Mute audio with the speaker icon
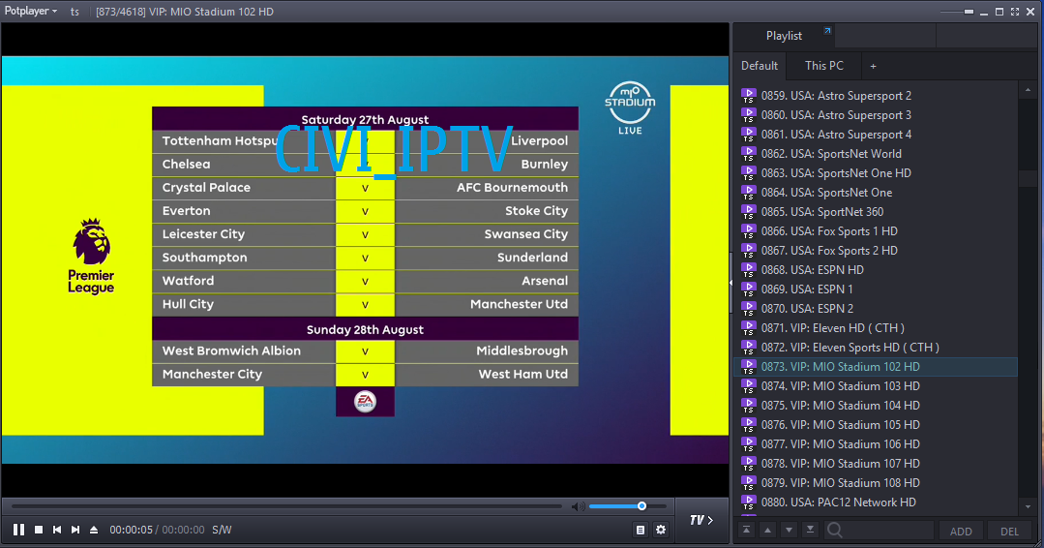 (x=578, y=506)
